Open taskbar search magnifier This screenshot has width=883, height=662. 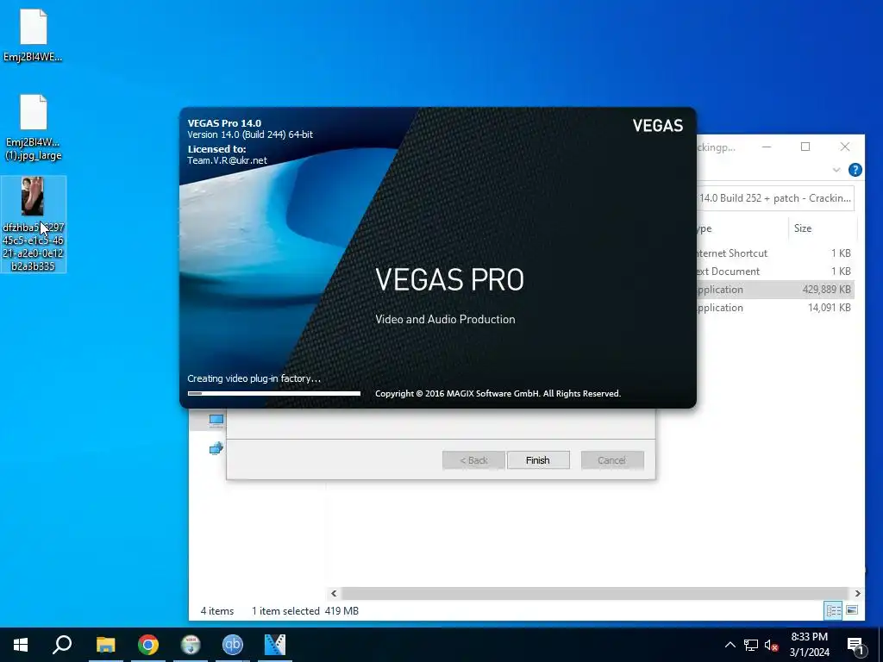pos(62,645)
